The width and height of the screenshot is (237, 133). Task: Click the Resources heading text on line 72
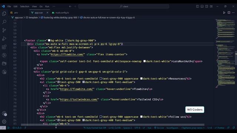[x=176, y=79]
